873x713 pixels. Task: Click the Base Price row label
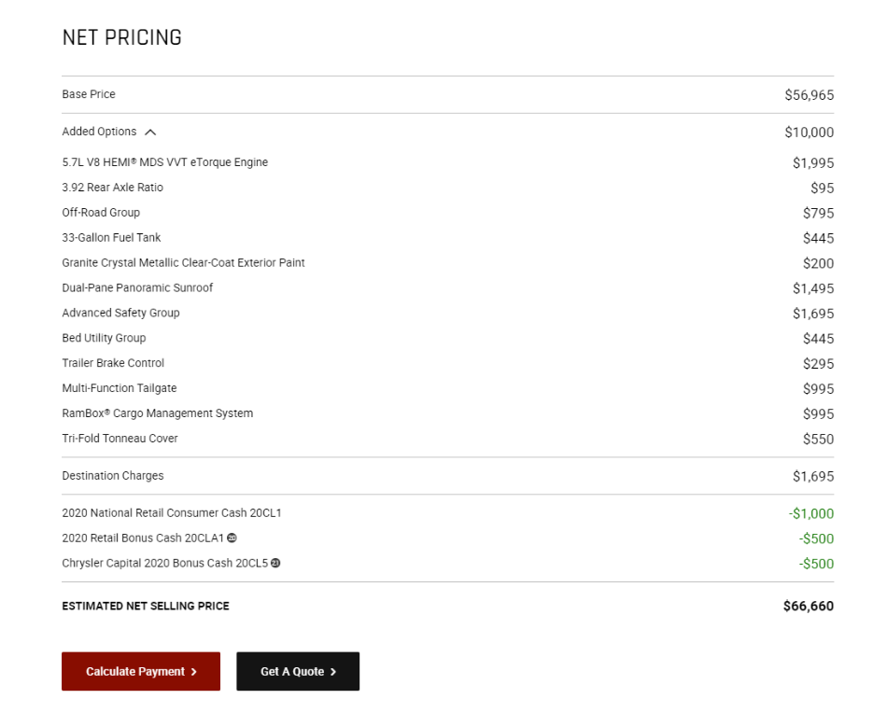[x=89, y=94]
